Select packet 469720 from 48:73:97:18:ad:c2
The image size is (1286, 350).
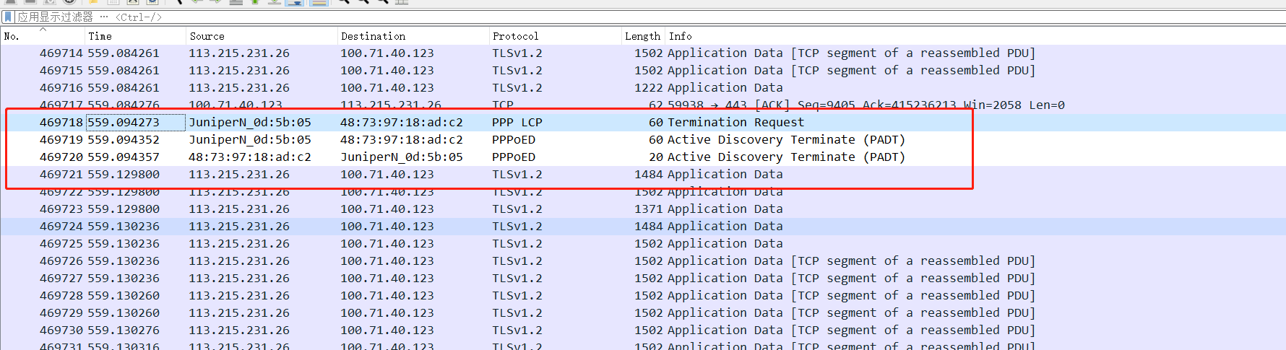[x=433, y=157]
